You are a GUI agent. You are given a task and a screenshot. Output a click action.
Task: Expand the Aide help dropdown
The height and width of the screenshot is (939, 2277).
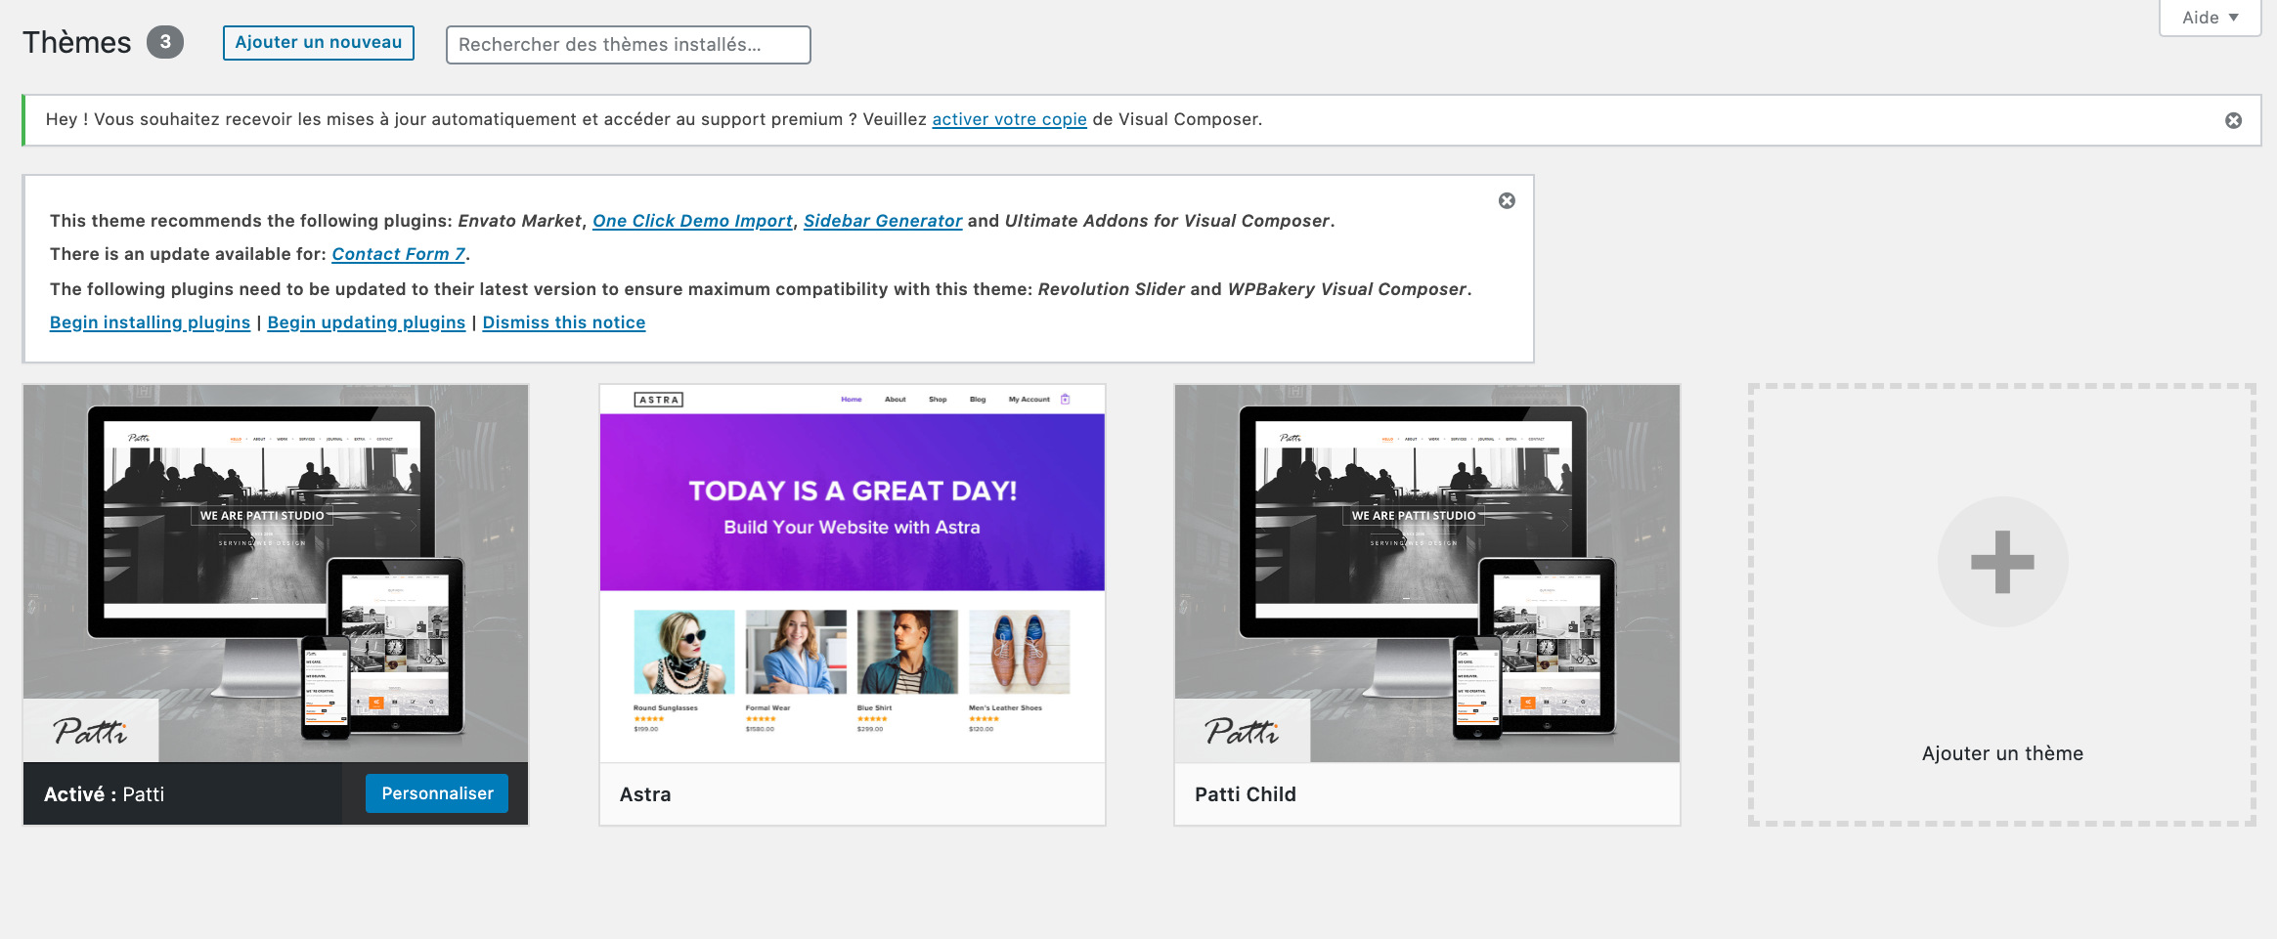(x=2209, y=18)
